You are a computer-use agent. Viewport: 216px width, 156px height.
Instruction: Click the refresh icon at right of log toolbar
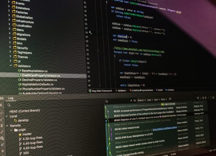click(198, 98)
